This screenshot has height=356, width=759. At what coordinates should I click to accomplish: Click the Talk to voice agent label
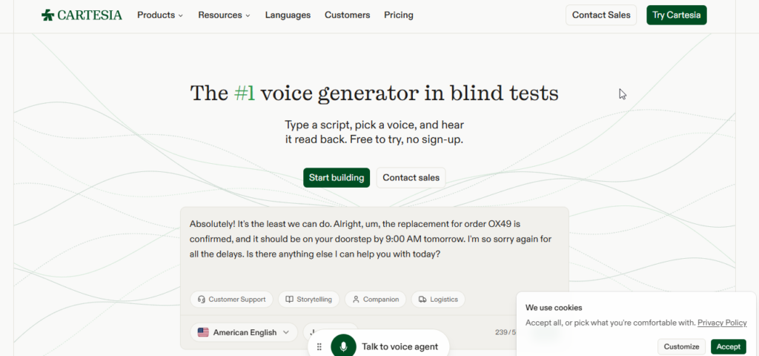click(400, 346)
